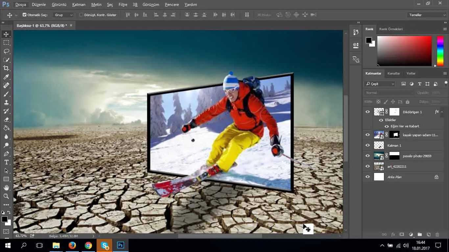Select the Horizontal Type tool
This screenshot has height=252, width=449.
click(6, 162)
